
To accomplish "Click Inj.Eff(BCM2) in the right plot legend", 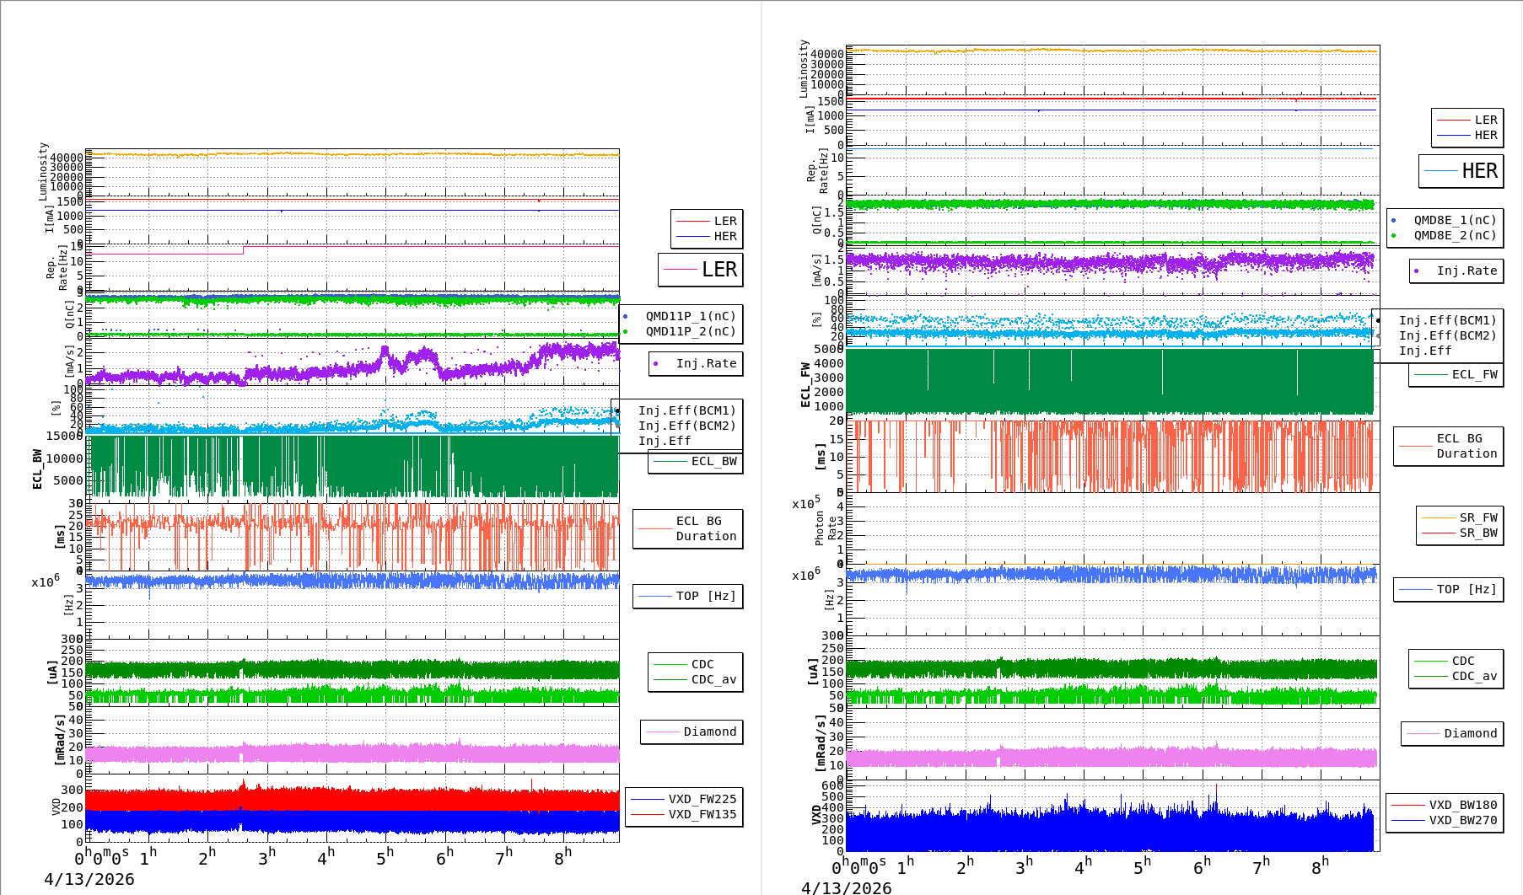I will click(x=1447, y=335).
